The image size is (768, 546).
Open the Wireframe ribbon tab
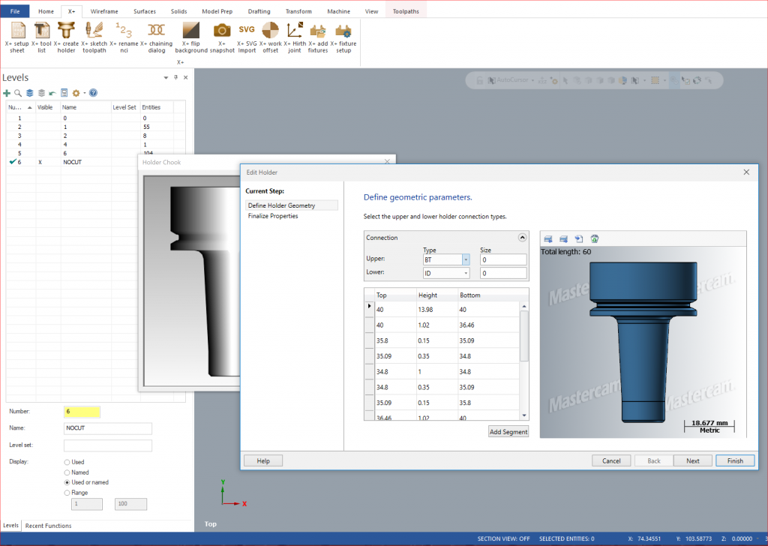[x=103, y=11]
